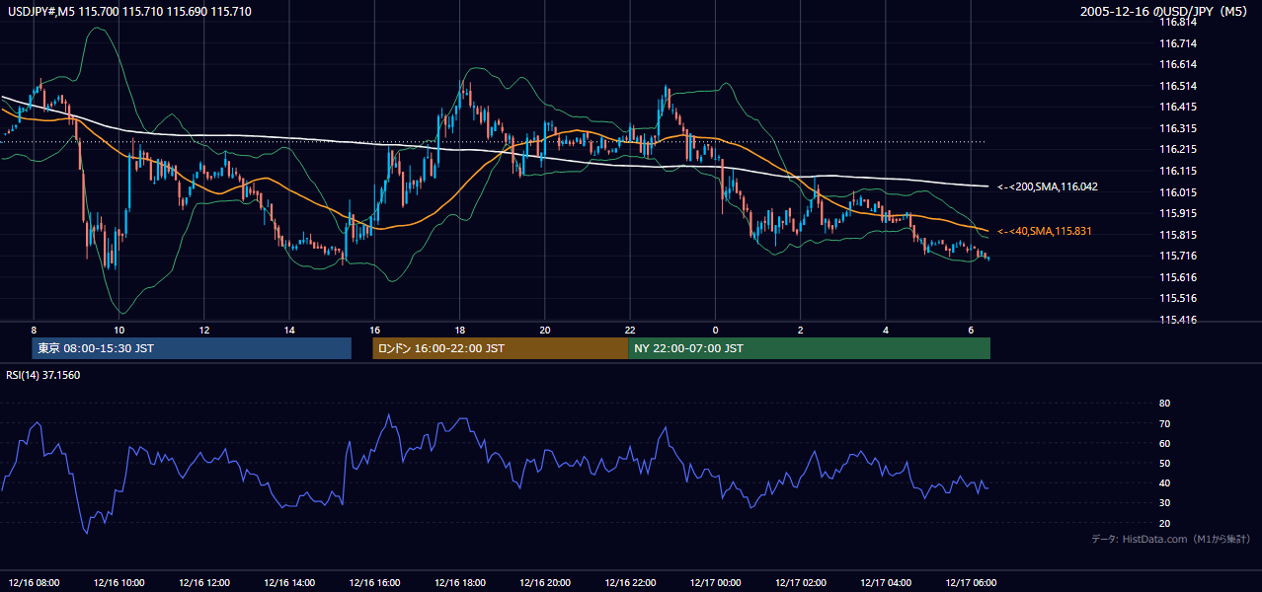Click RSI scale value 70
1262x592 pixels.
point(1164,423)
